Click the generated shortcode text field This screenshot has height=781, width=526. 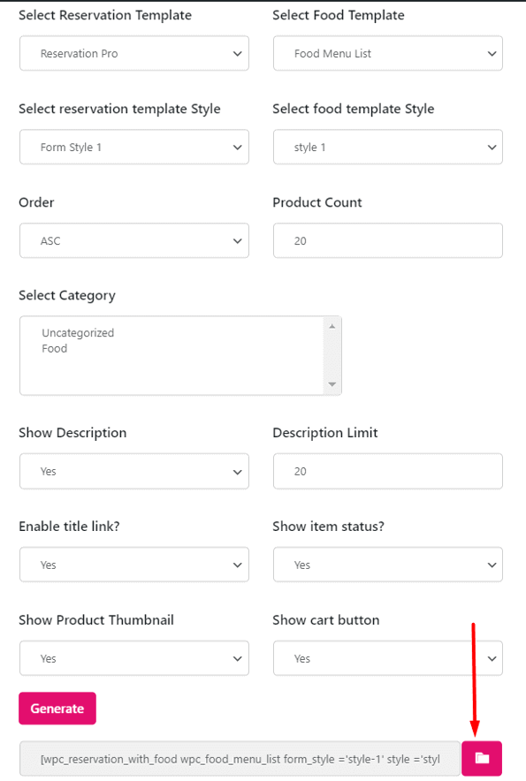(240, 759)
